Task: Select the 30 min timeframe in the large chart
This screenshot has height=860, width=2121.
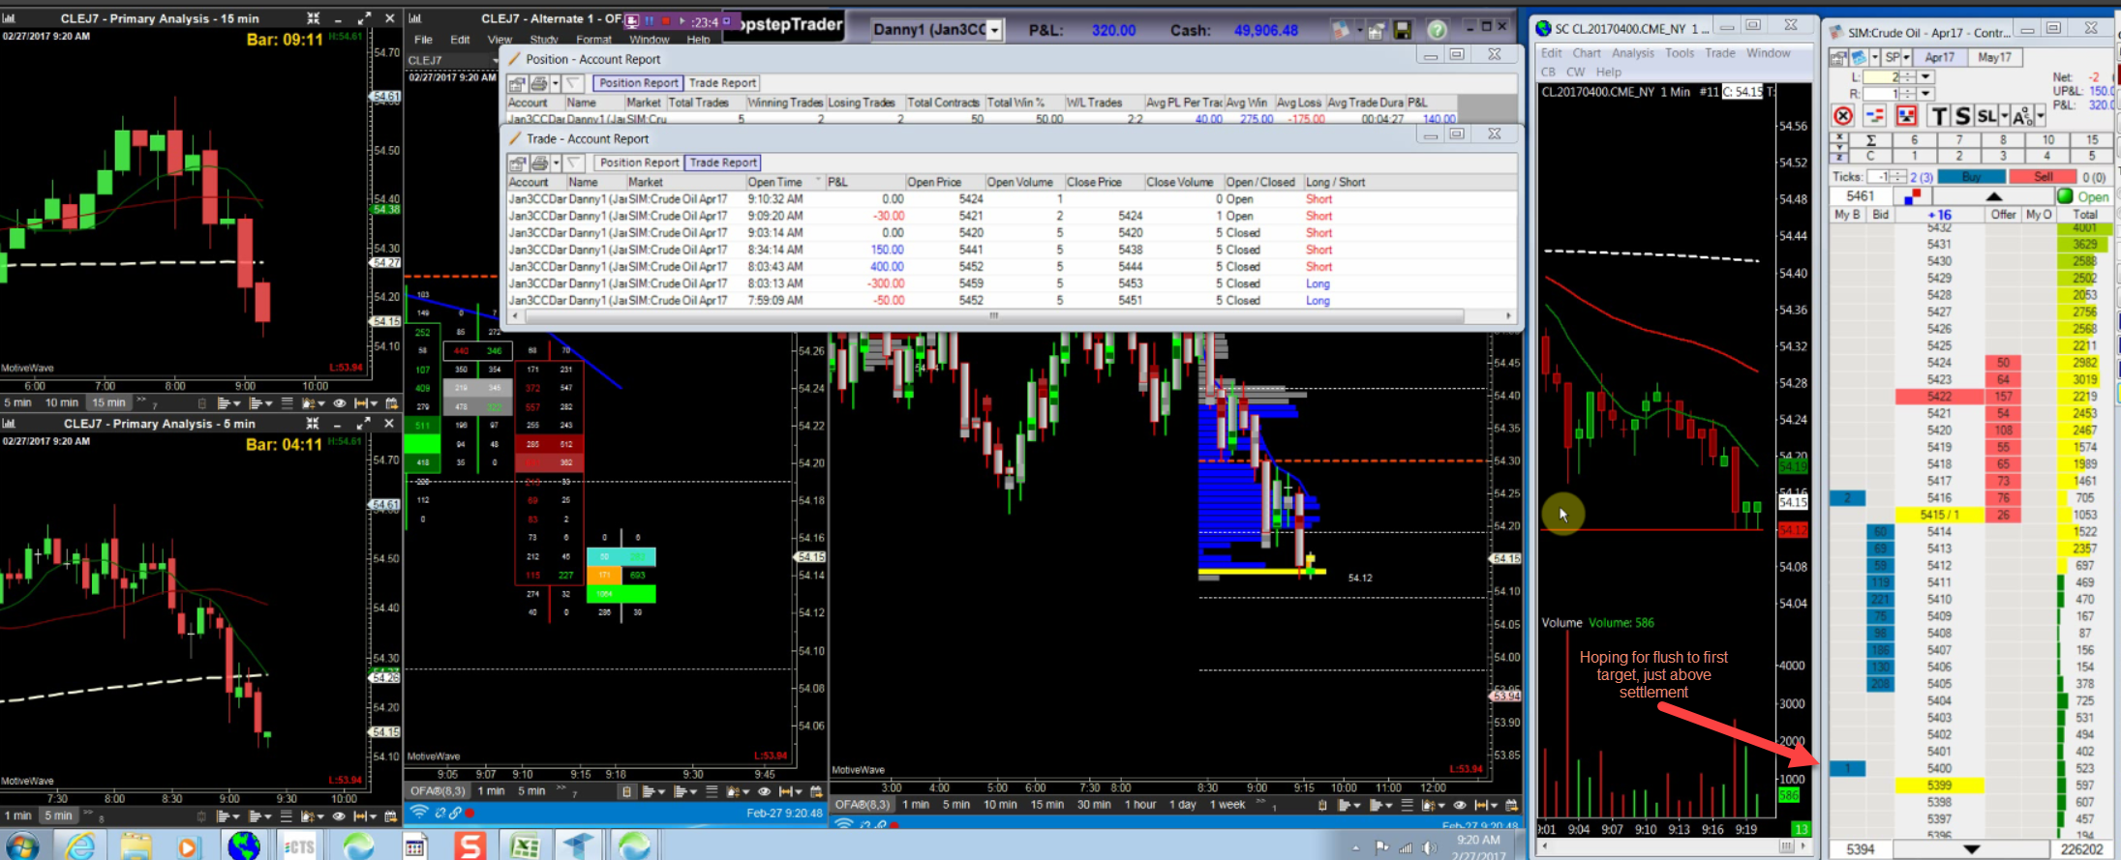Action: 1094,805
